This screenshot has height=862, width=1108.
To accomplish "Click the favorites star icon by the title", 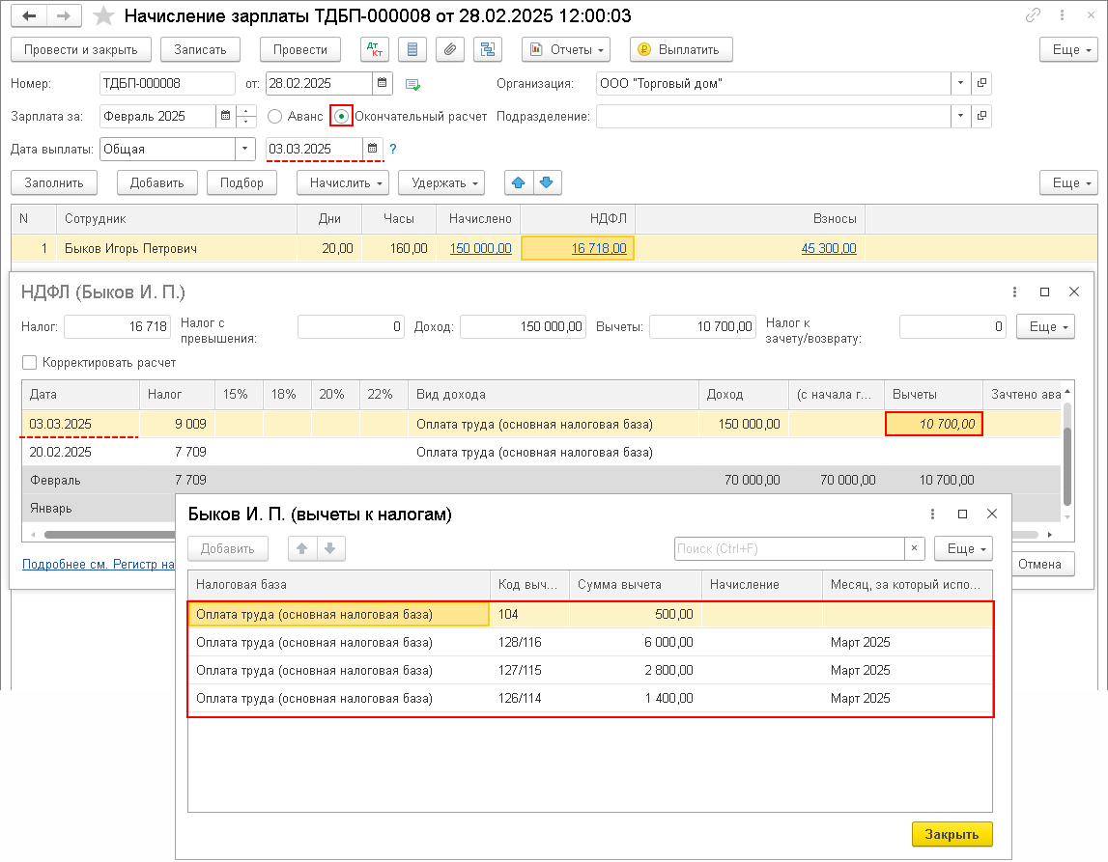I will pos(105,15).
